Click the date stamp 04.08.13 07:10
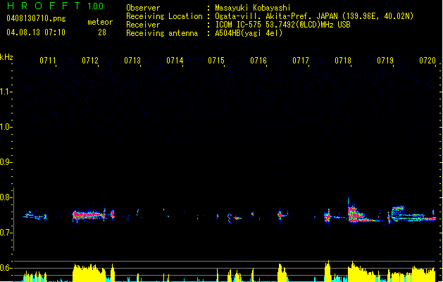The width and height of the screenshot is (443, 282). pos(36,32)
